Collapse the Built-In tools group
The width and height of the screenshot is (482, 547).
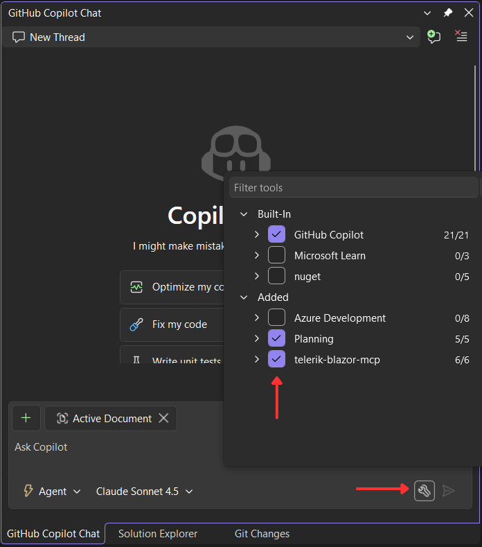pos(244,214)
